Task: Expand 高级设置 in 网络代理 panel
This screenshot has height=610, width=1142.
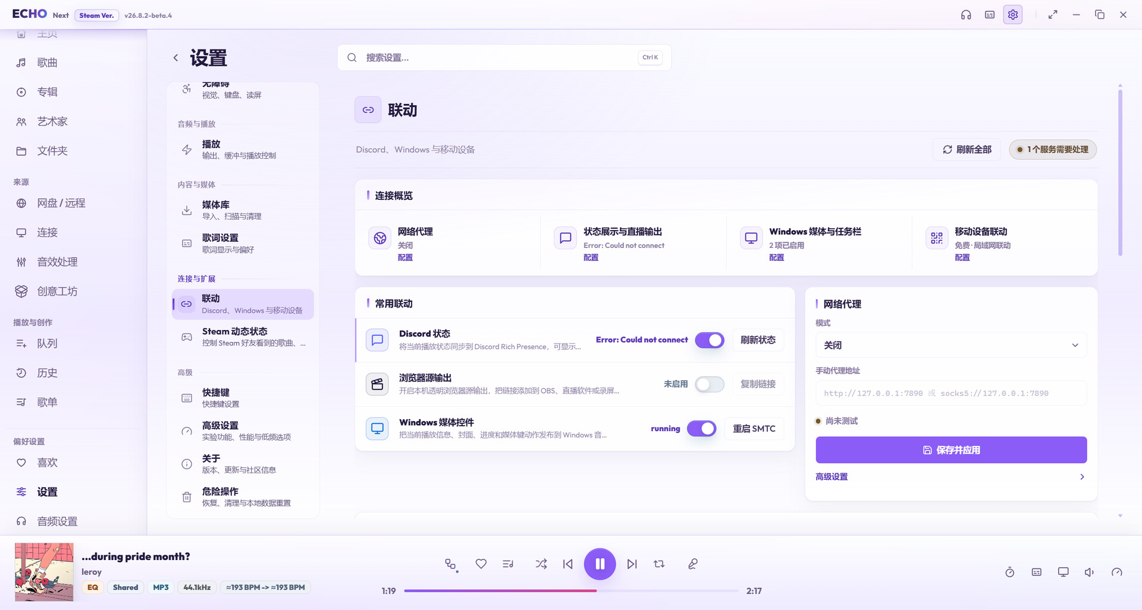Action: click(x=951, y=477)
